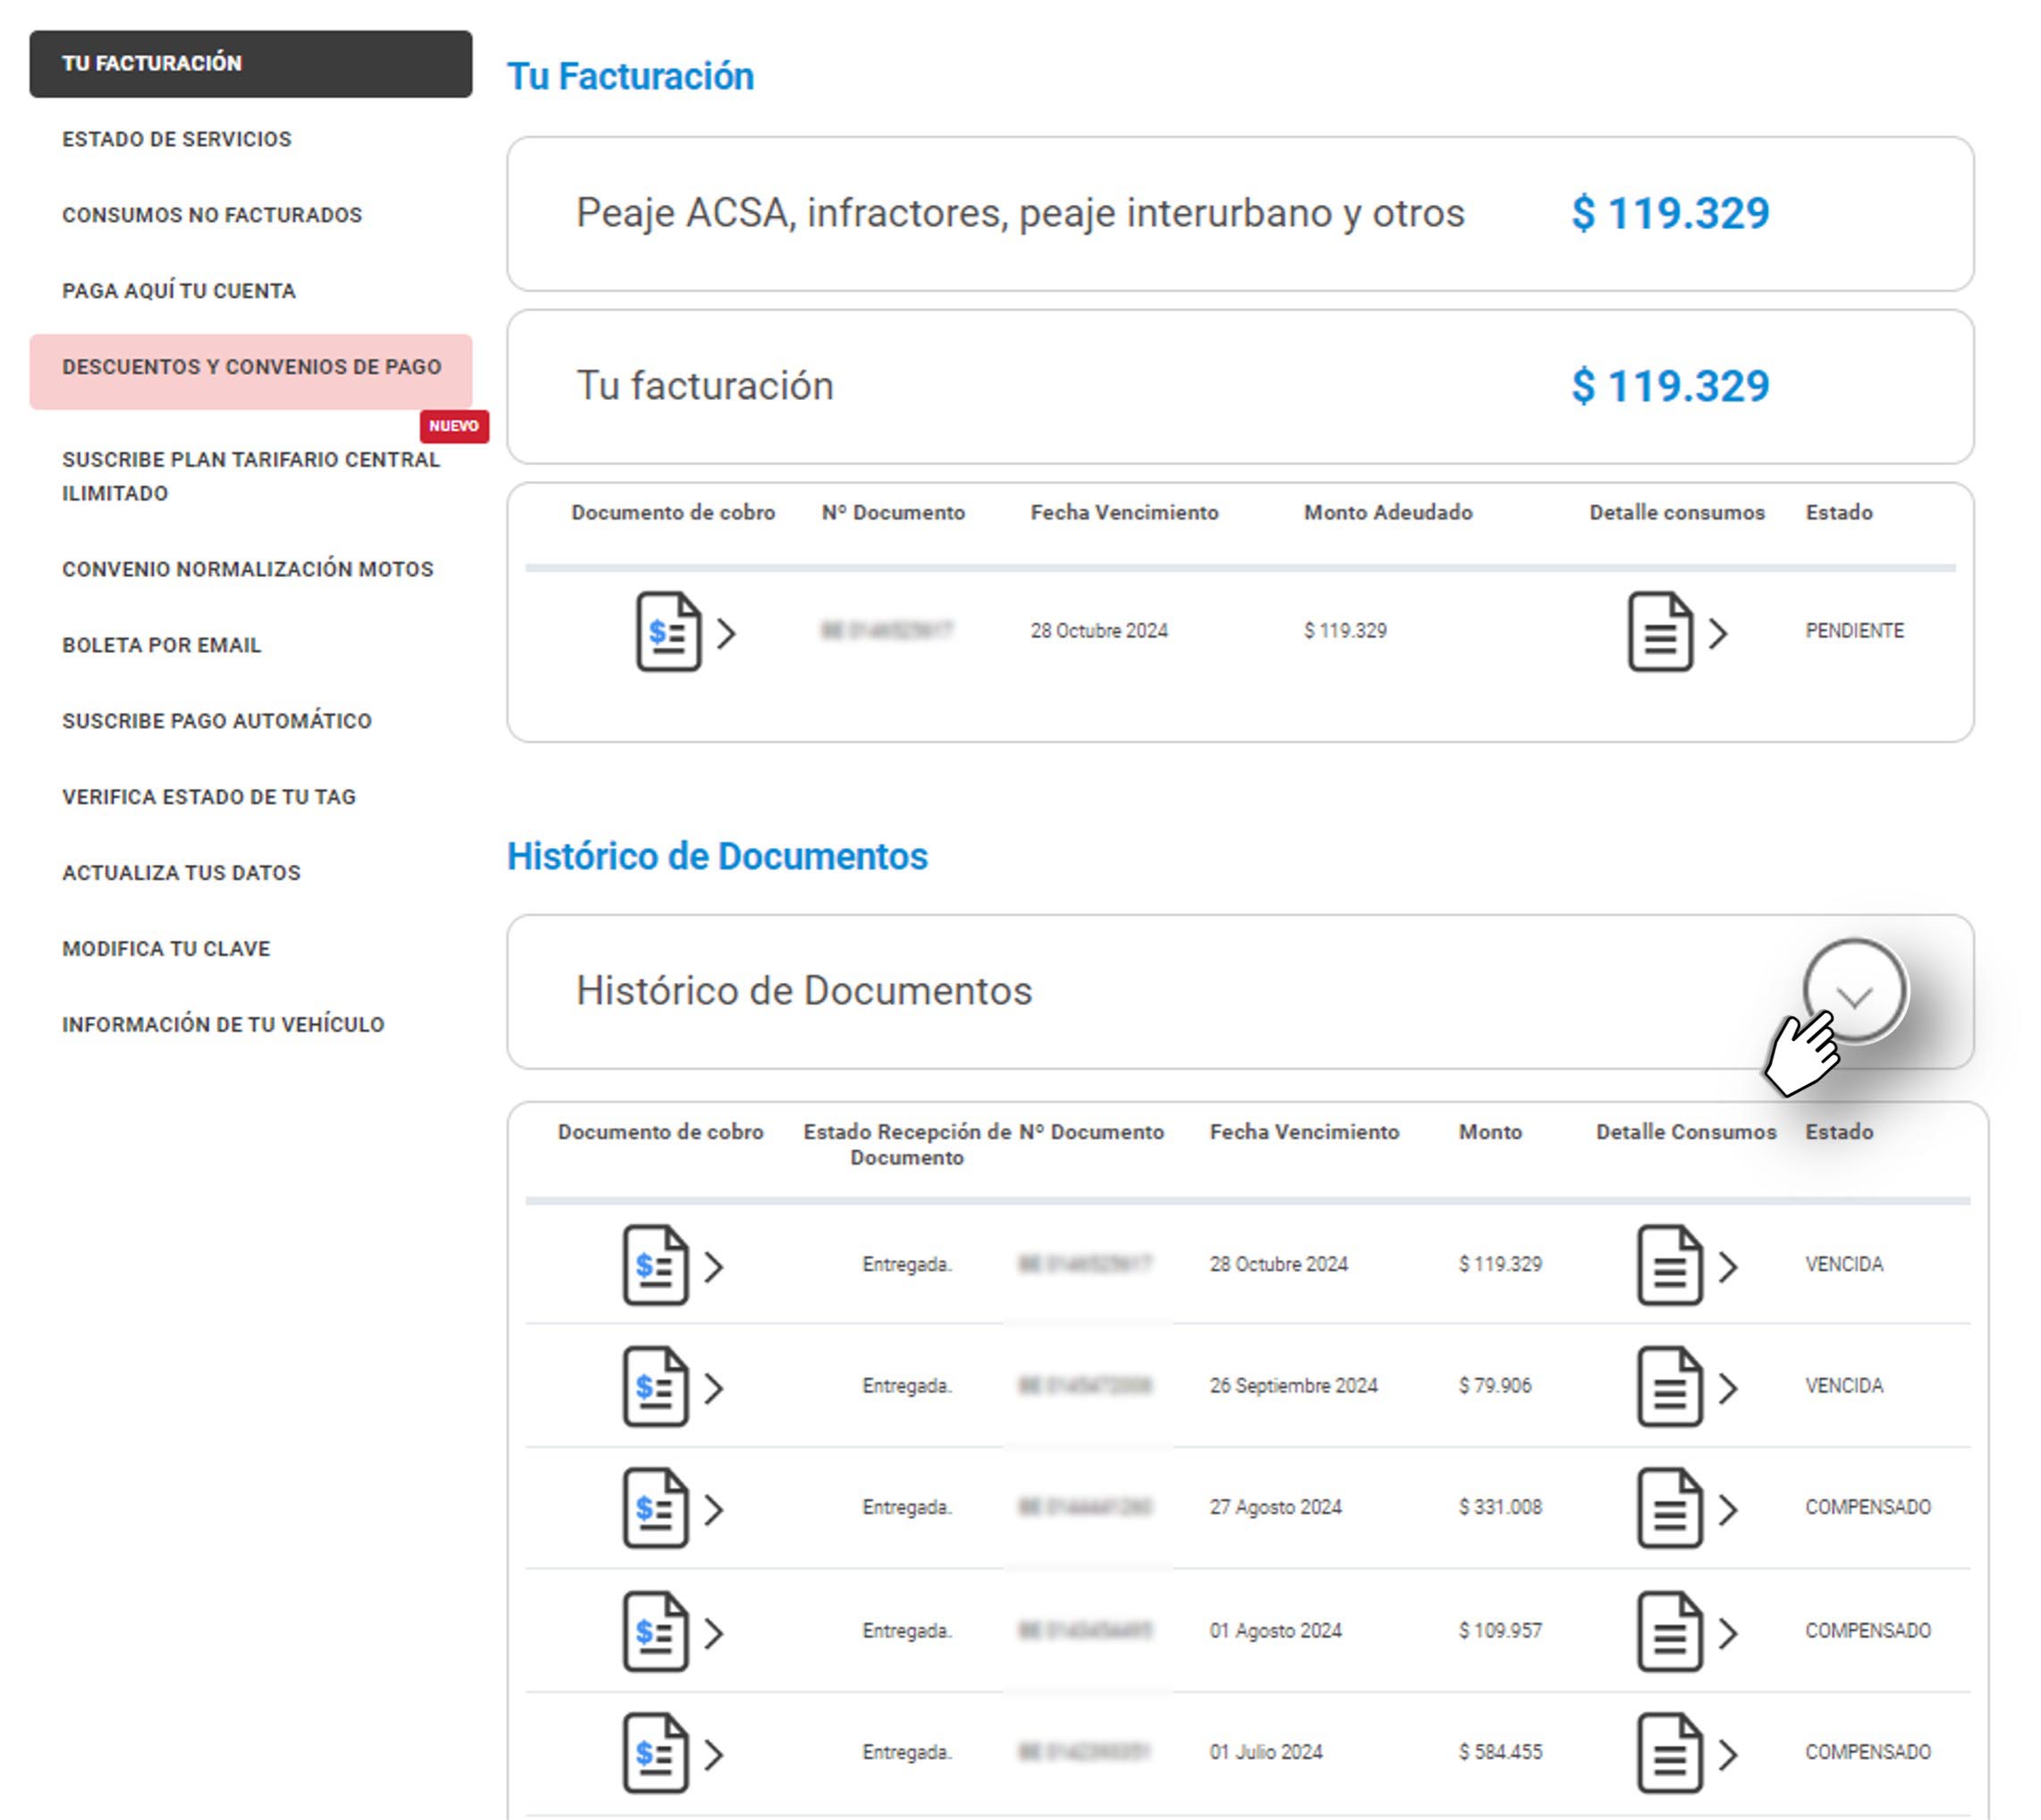Open consumption detail icon for PENDIENTE bill

[1660, 632]
